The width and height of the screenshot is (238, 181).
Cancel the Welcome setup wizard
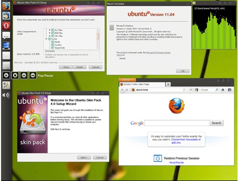[100, 158]
